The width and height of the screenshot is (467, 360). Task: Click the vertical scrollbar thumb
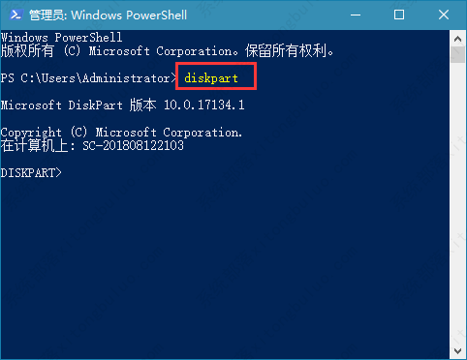(x=457, y=54)
